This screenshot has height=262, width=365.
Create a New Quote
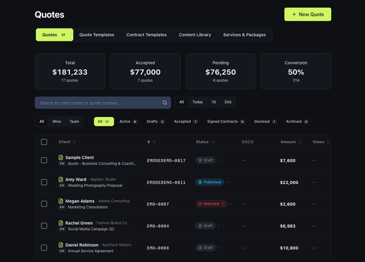click(308, 14)
